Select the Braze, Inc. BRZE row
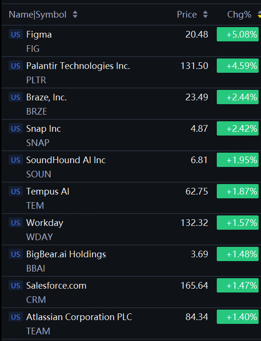This screenshot has height=341, width=261. (x=130, y=104)
